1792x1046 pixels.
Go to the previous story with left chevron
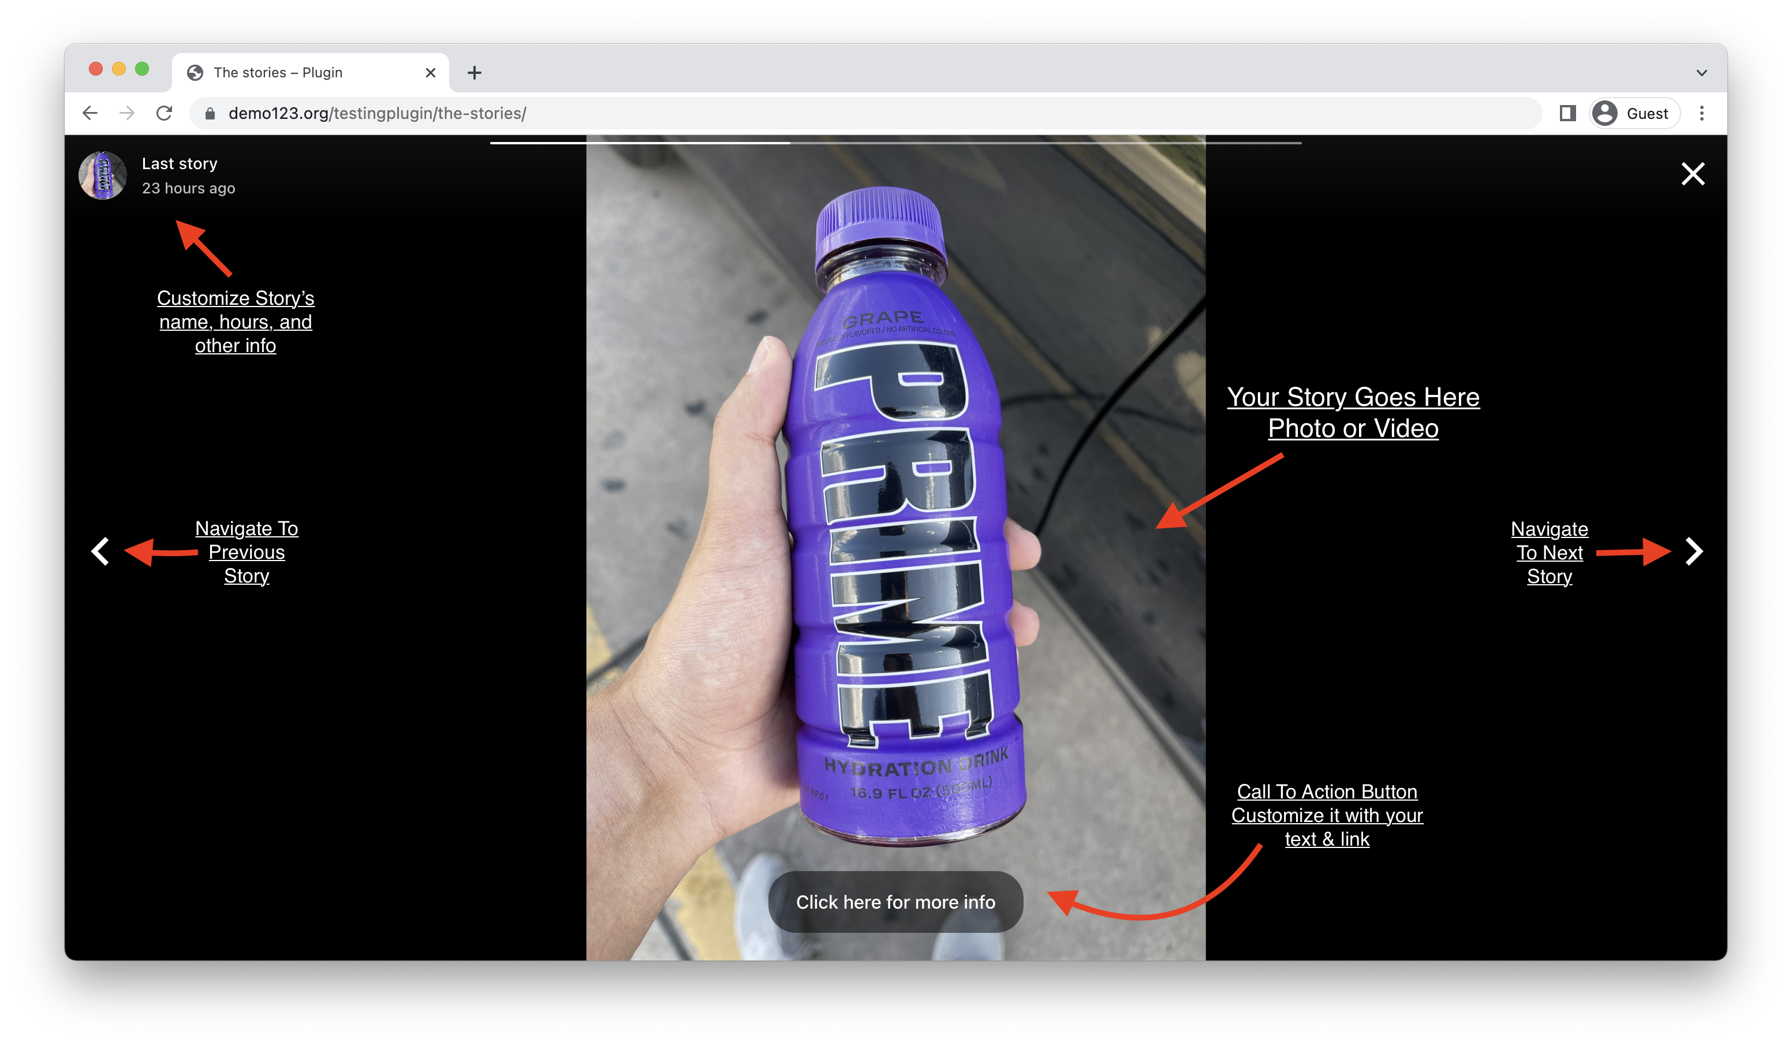100,551
